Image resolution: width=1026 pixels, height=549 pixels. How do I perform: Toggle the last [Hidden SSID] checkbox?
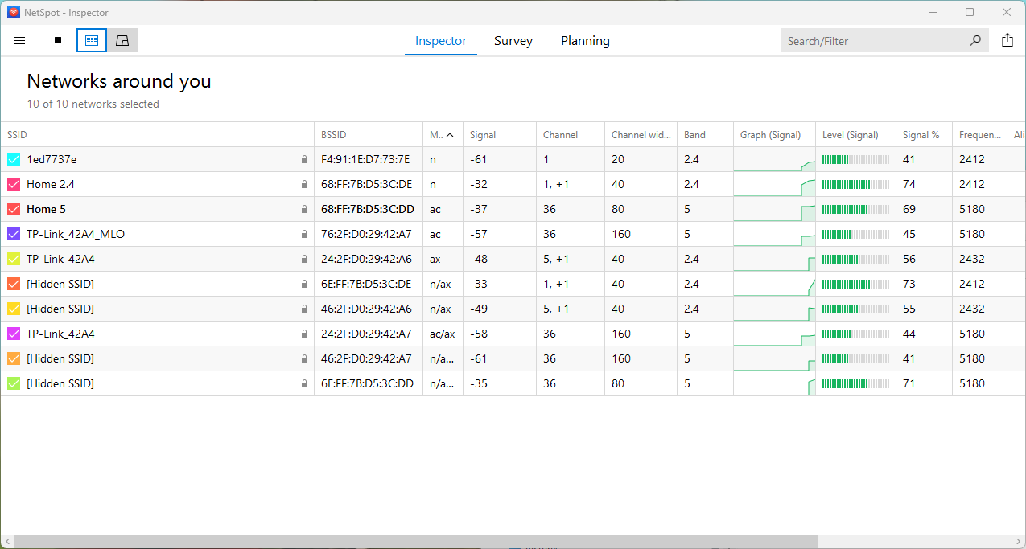14,383
